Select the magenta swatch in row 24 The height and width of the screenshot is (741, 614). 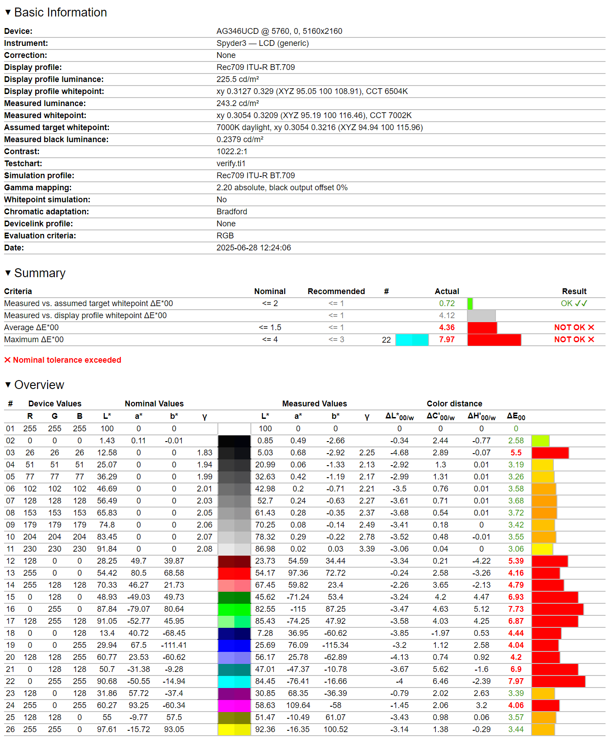[234, 705]
